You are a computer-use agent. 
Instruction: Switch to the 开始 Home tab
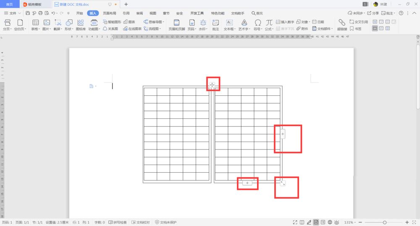(x=79, y=13)
